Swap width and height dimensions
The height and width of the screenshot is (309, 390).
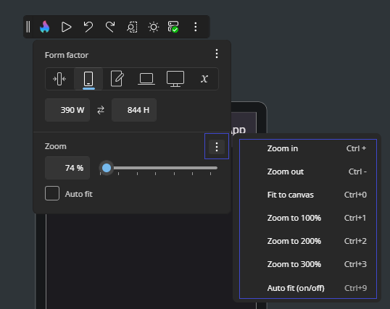[101, 110]
